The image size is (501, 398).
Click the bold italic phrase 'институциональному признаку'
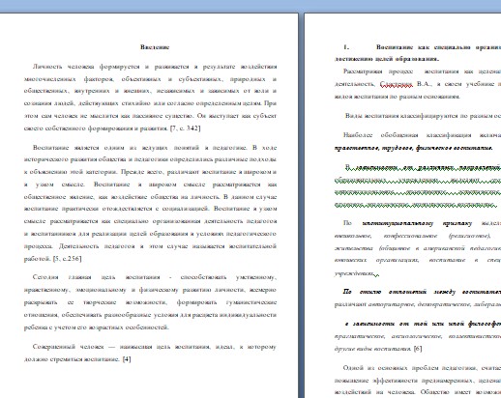coord(417,223)
